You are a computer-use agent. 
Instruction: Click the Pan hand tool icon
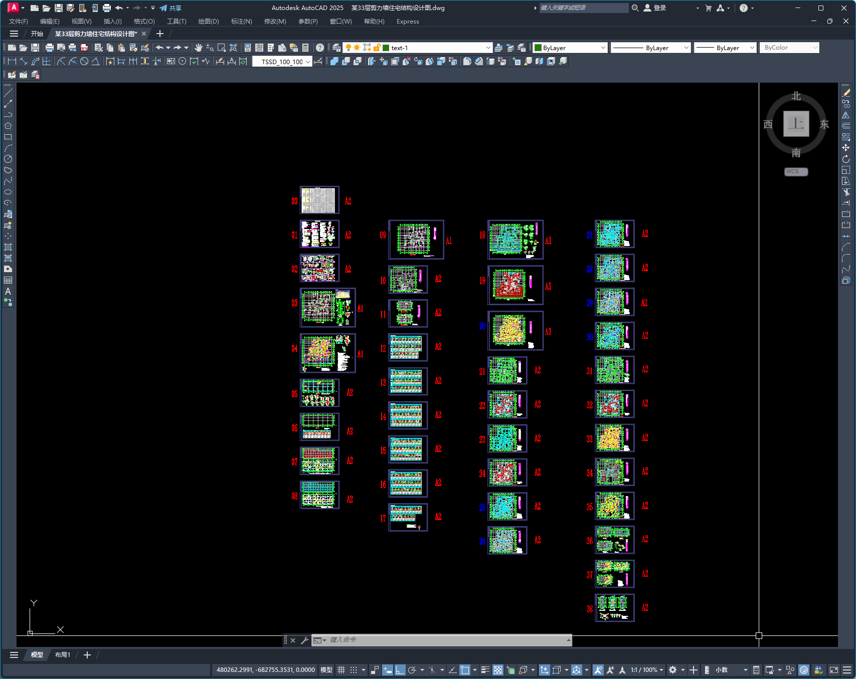point(199,48)
